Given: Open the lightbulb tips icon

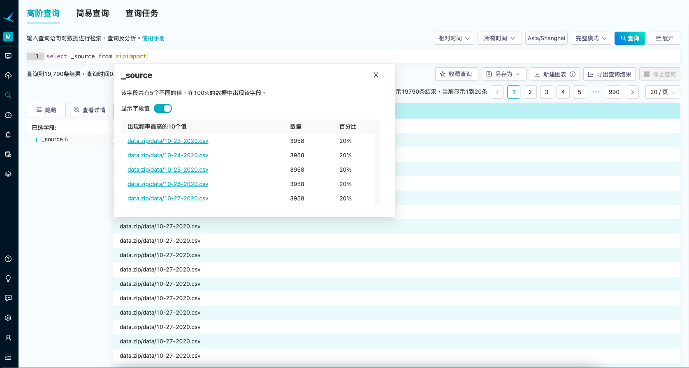Looking at the screenshot, I should tap(8, 278).
